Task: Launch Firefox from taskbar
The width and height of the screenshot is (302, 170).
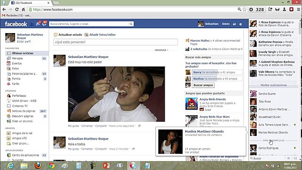Action: point(38,166)
